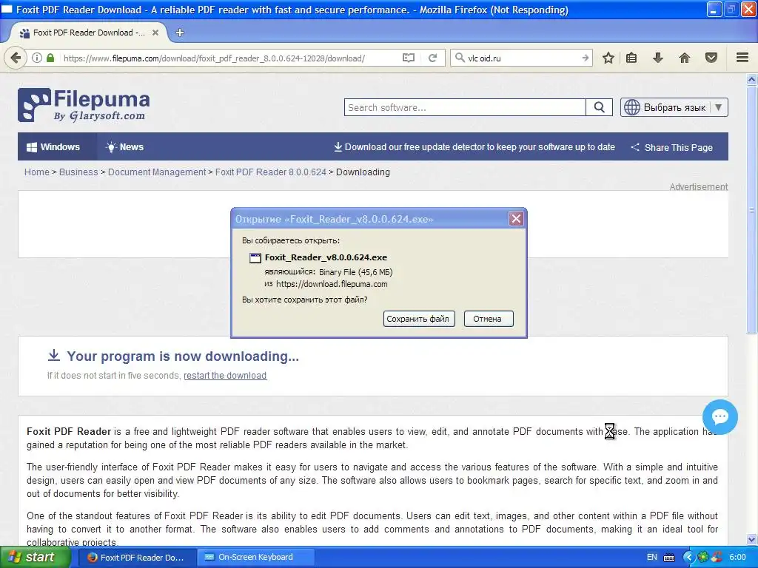Viewport: 758px width, 568px height.
Task: Save to Pocket icon
Action: point(711,58)
